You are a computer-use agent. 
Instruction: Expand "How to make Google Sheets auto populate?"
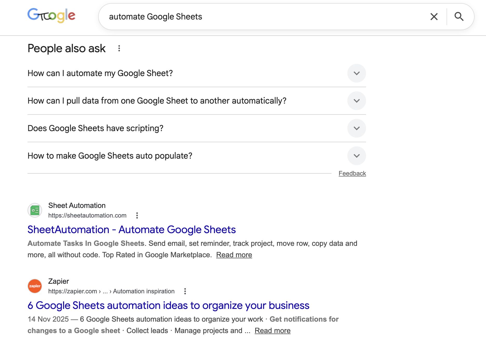356,156
